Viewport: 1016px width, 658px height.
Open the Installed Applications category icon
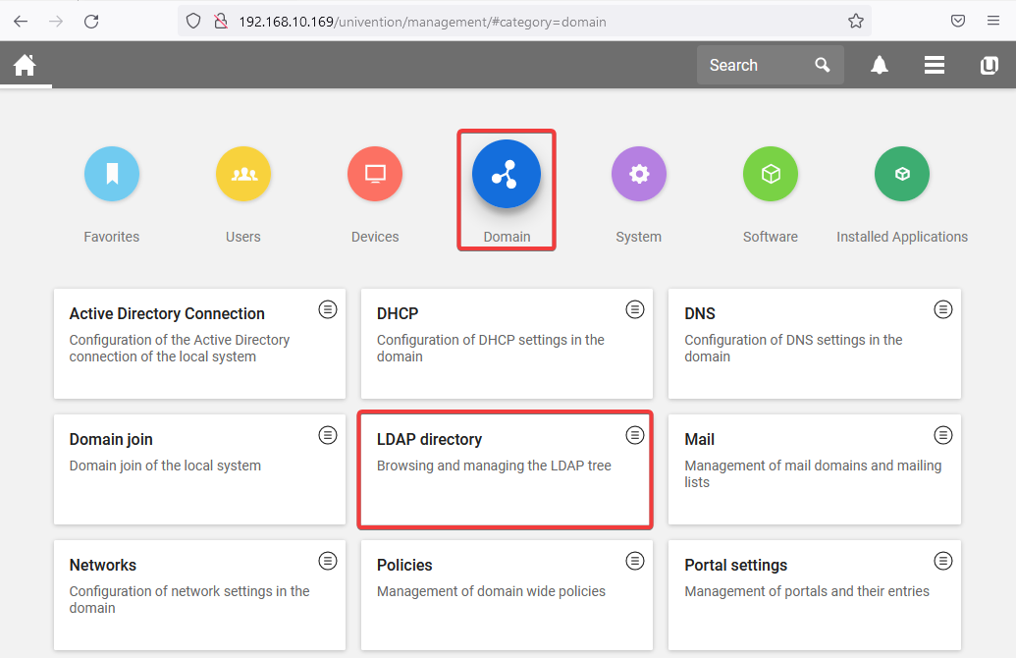pos(902,175)
